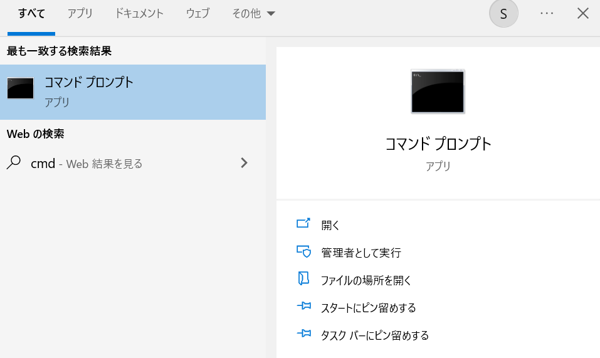The height and width of the screenshot is (358, 600).
Task: Close the search panel with X
Action: (583, 13)
